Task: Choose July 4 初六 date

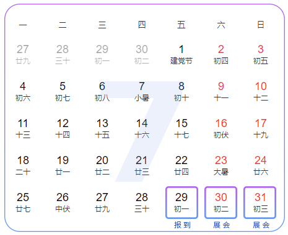Action: 23,92
